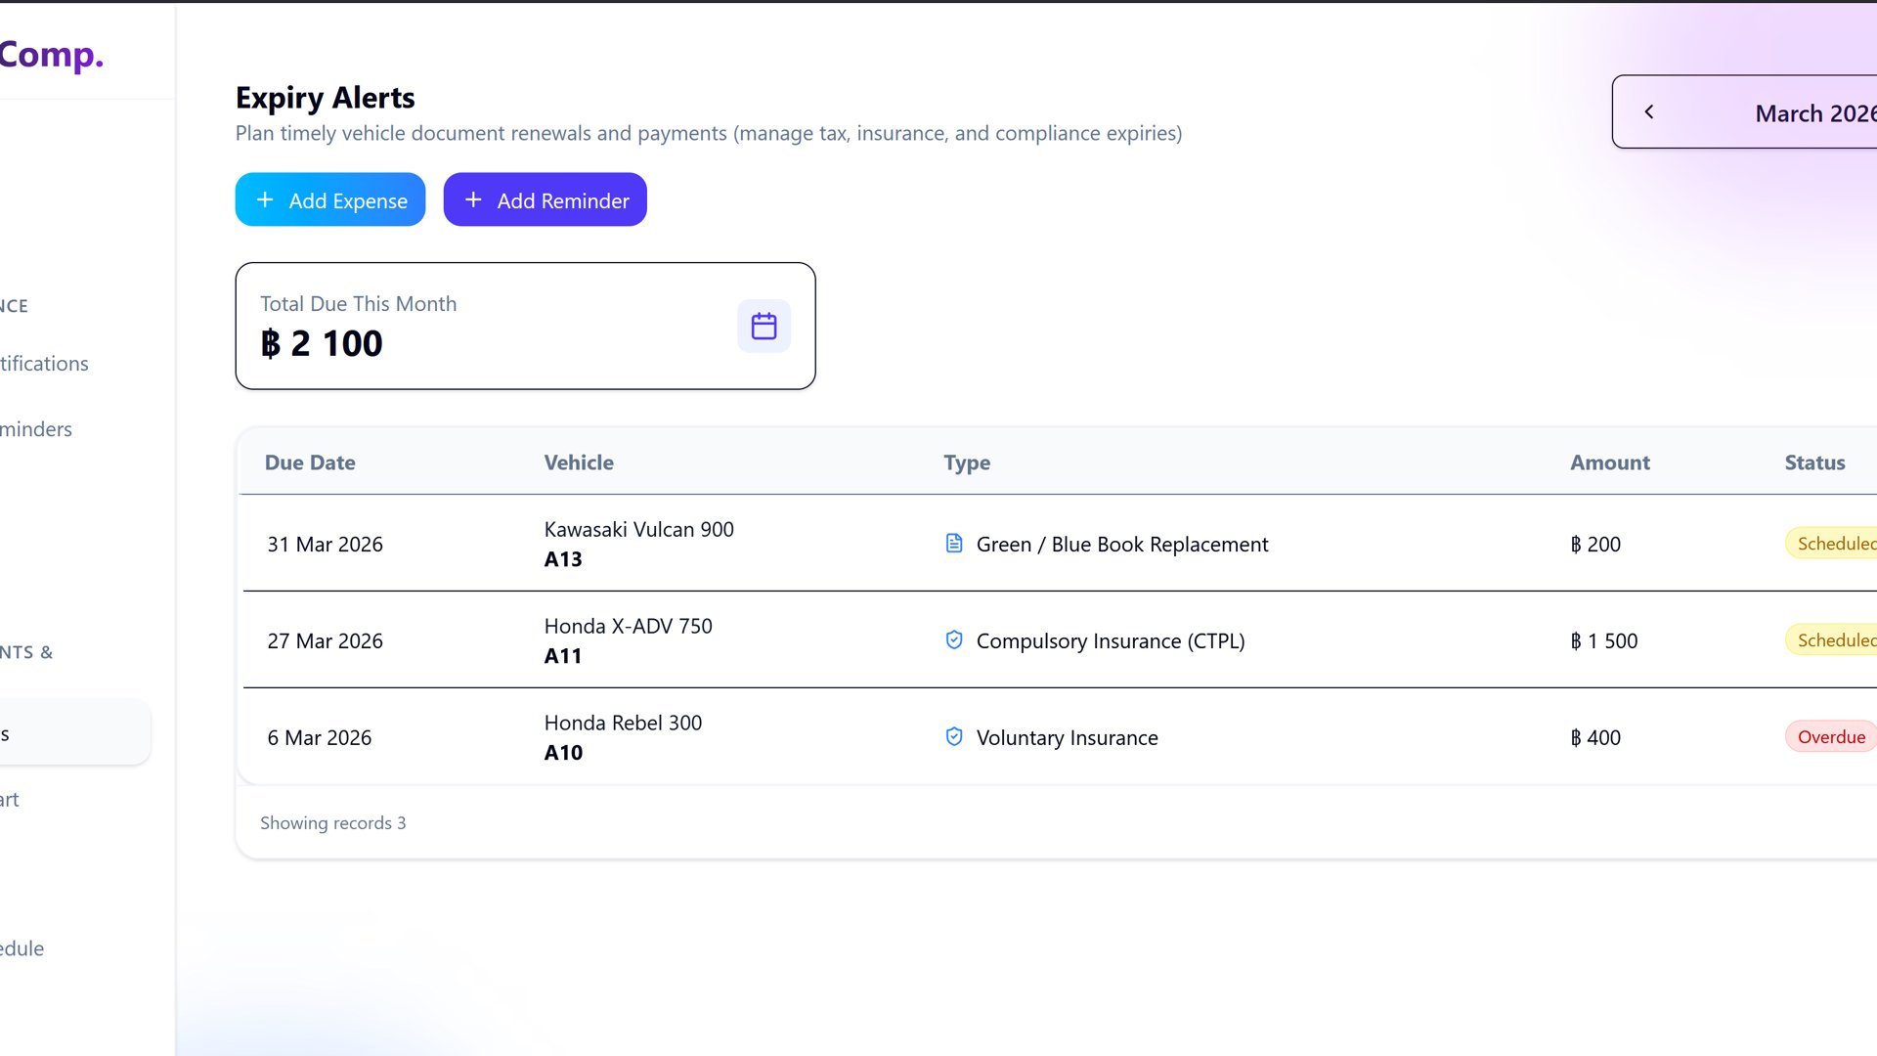Click the Voluntary Insurance type
Screen dimensions: 1877x1056
(x=1068, y=737)
